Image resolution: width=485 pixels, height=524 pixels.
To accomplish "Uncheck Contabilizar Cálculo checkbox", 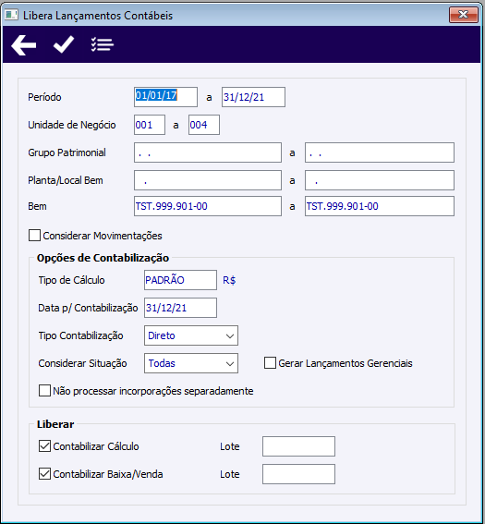I will pos(44,446).
